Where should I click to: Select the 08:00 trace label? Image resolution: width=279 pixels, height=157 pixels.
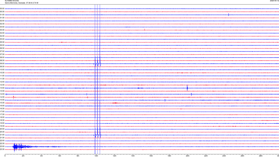[2, 58]
